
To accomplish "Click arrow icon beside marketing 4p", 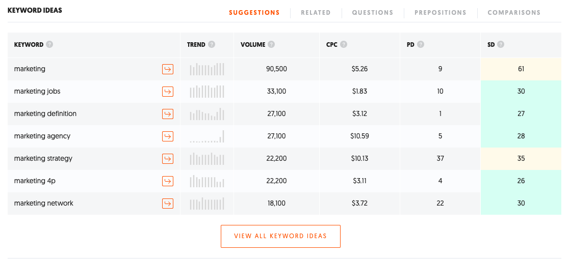I will (168, 181).
